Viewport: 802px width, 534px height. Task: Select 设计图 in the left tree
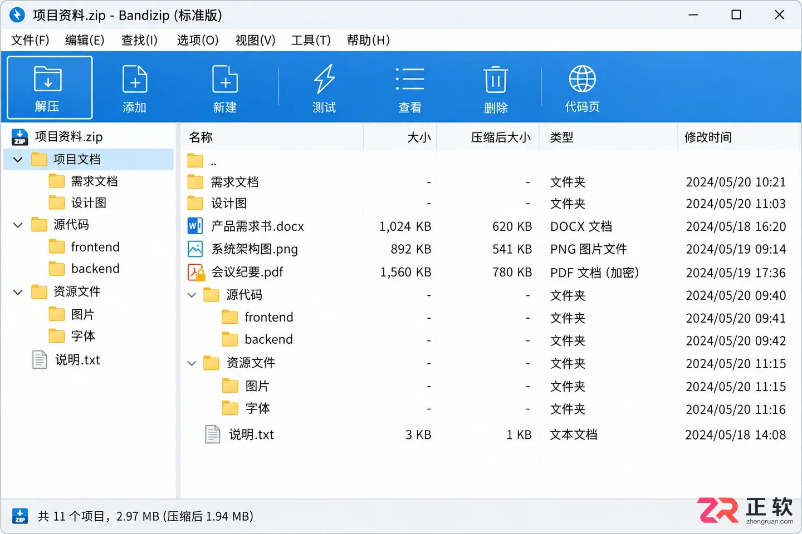89,203
